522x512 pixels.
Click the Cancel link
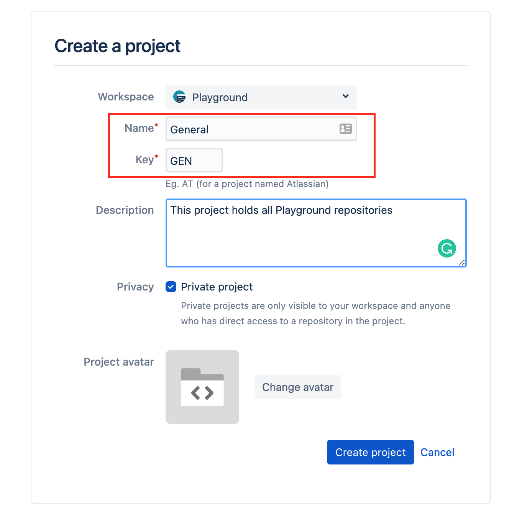(437, 452)
